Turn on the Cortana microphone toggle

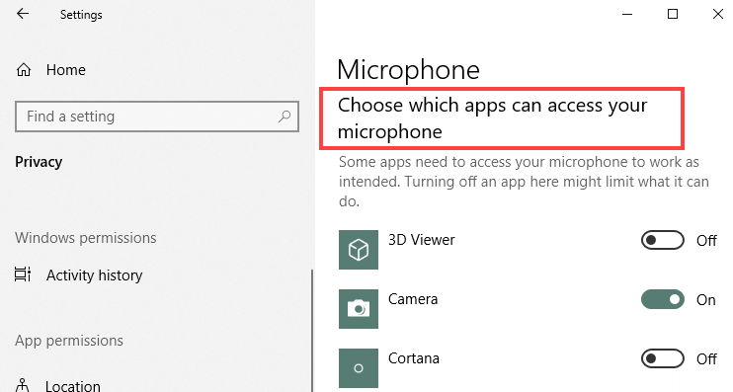click(x=663, y=358)
